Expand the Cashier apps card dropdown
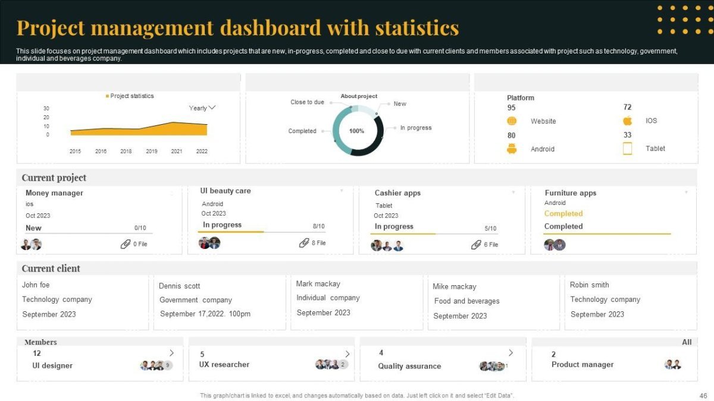Screen dimensions: 714x401 (x=513, y=192)
